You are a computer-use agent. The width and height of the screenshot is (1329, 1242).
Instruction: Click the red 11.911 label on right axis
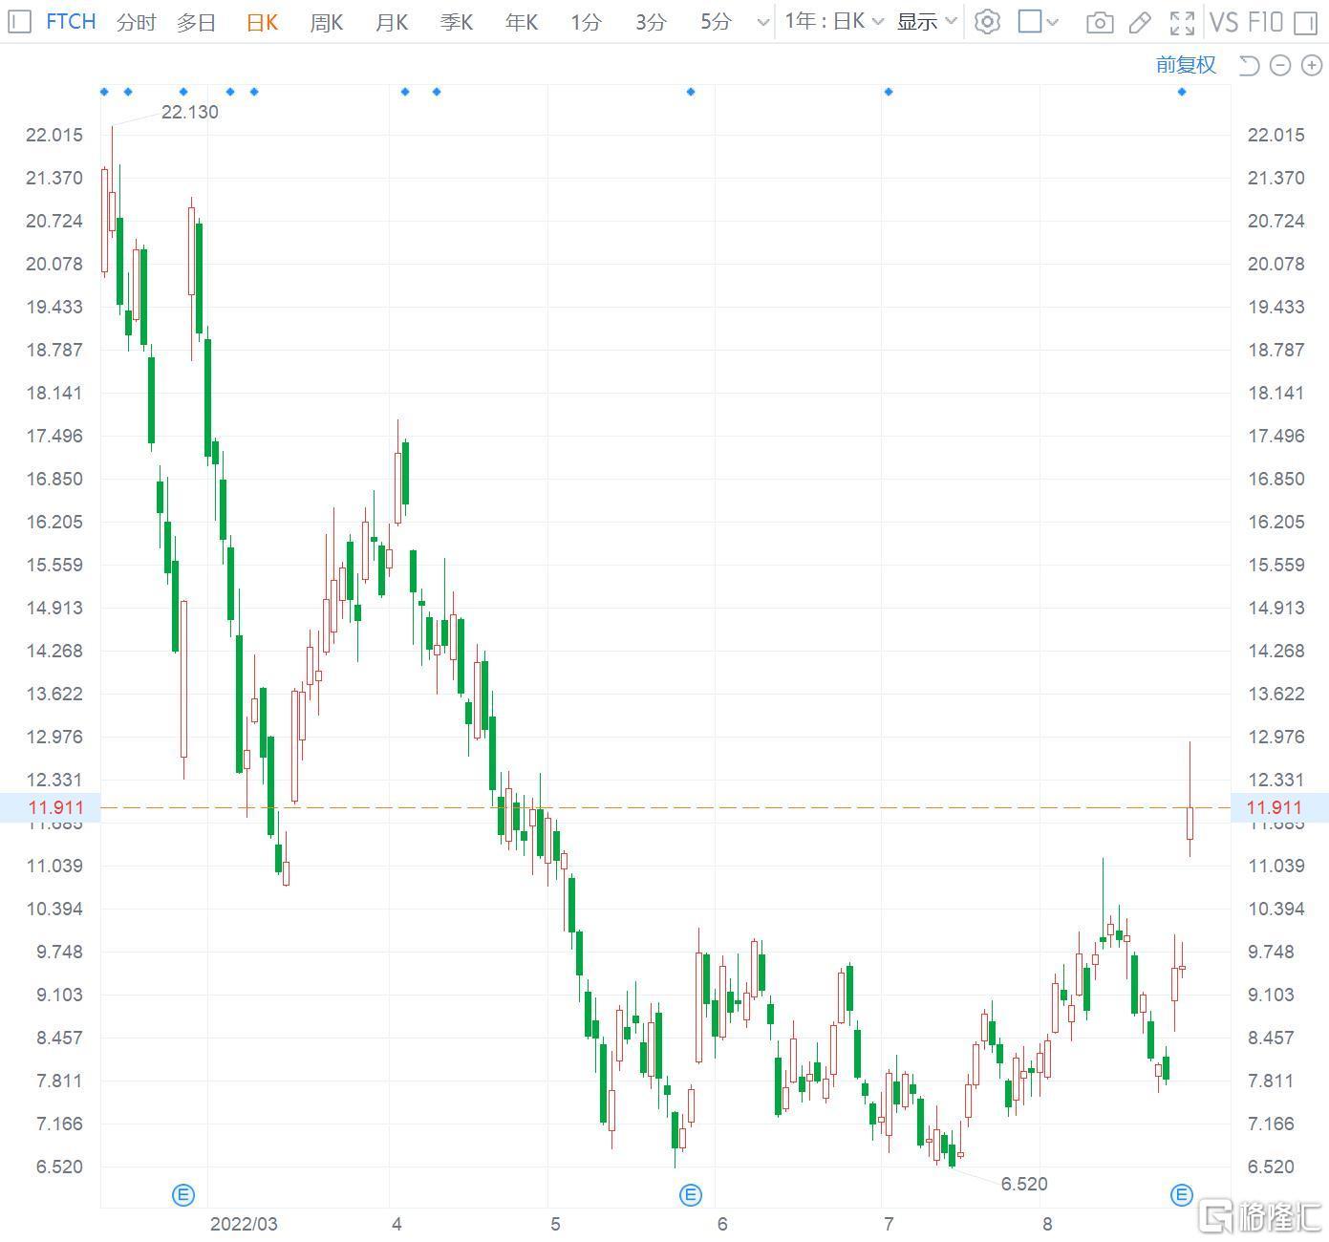click(x=1275, y=807)
